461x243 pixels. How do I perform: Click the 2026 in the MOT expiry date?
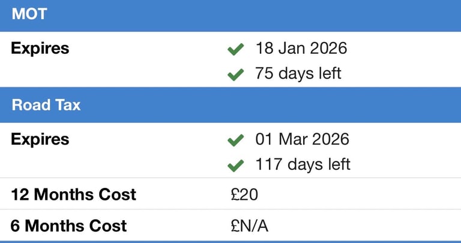click(x=328, y=49)
